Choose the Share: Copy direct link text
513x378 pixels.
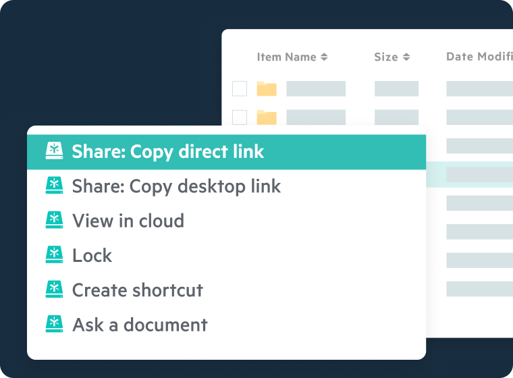[x=168, y=151]
